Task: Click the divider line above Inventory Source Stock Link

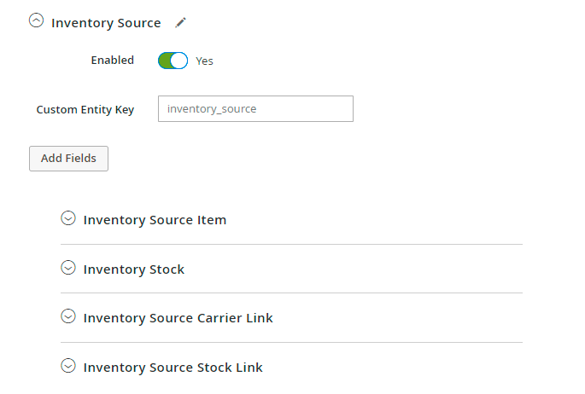Action: (291, 343)
